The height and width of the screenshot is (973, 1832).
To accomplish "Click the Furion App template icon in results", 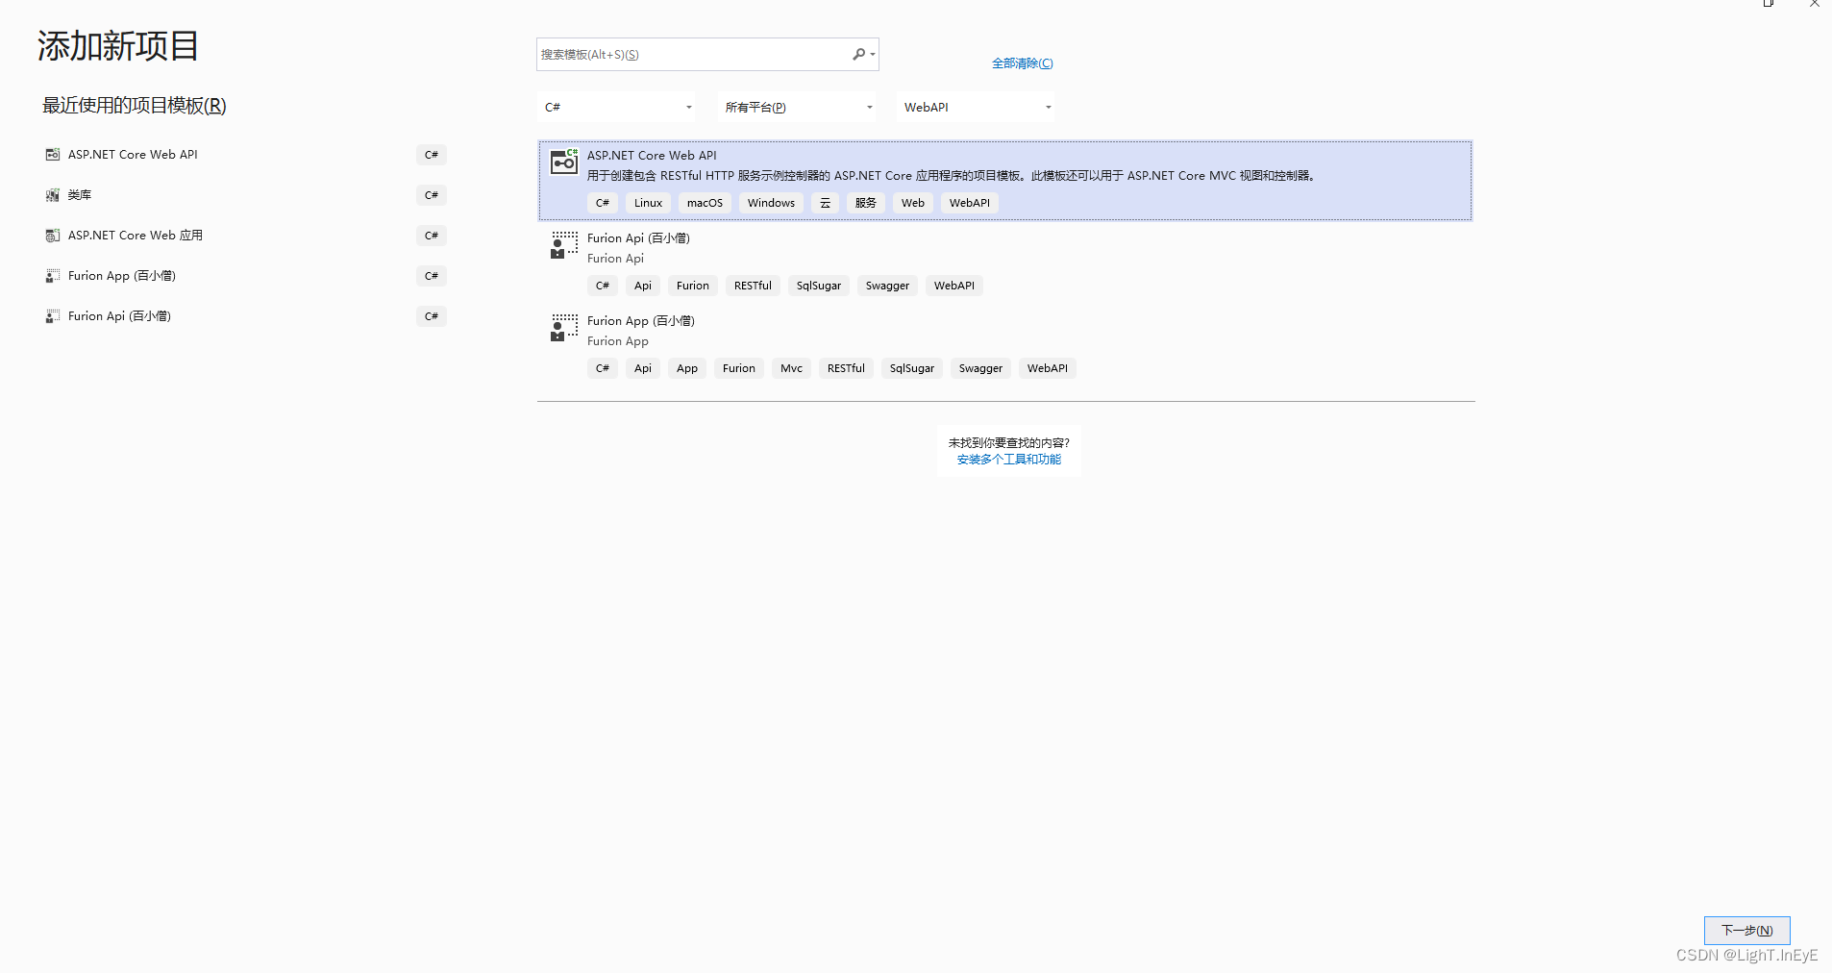I will coord(564,327).
